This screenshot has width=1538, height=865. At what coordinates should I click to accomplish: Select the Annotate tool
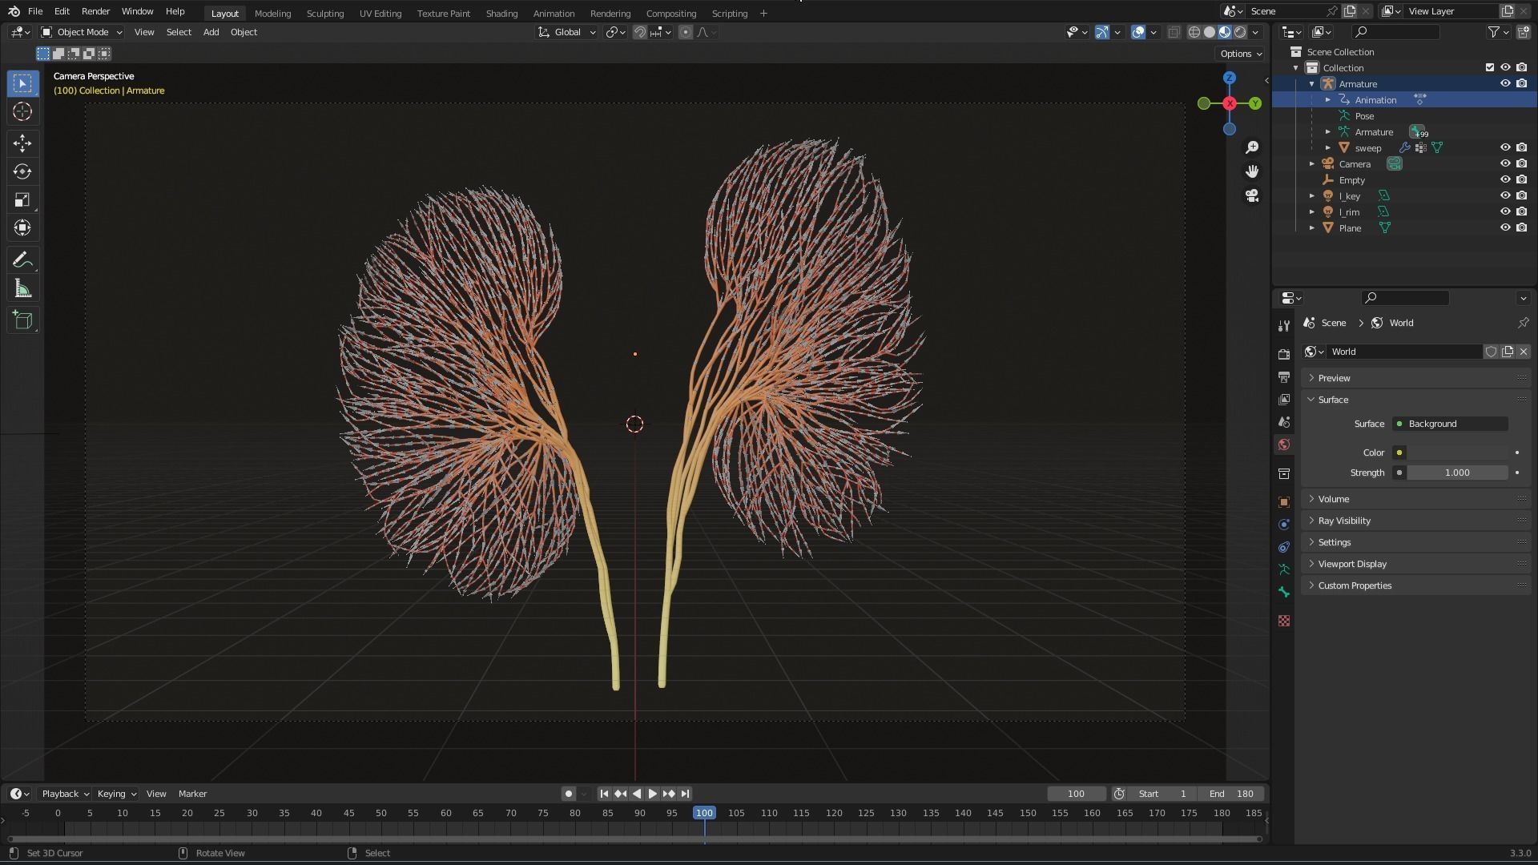[x=22, y=260]
